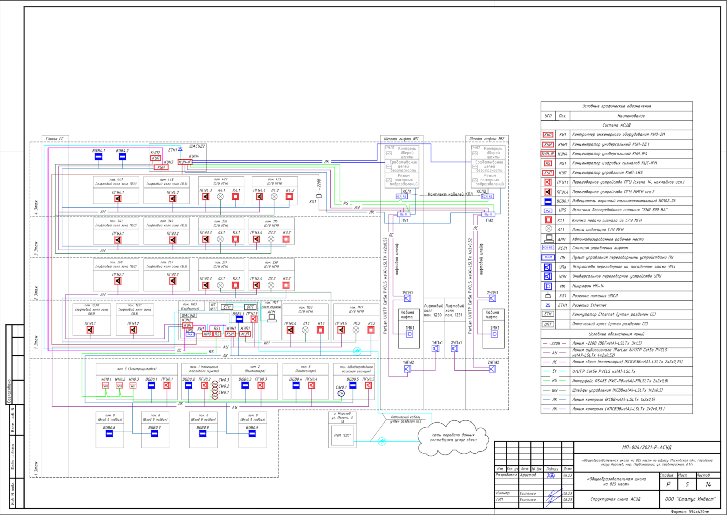727x516 pixels.
Task: Click the data network cloud shape
Action: [x=454, y=437]
